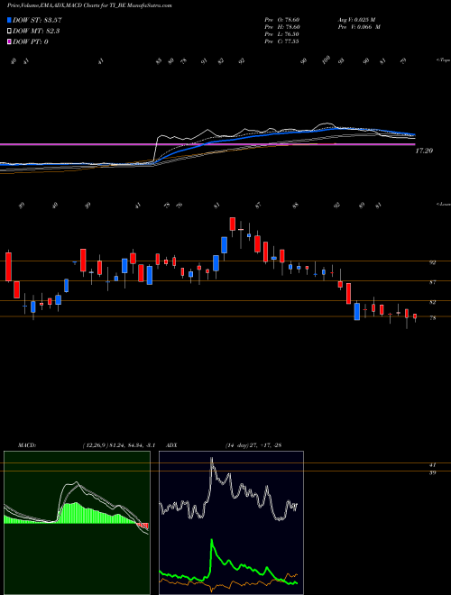
Task: Click the 92 price level label
Action: point(432,262)
